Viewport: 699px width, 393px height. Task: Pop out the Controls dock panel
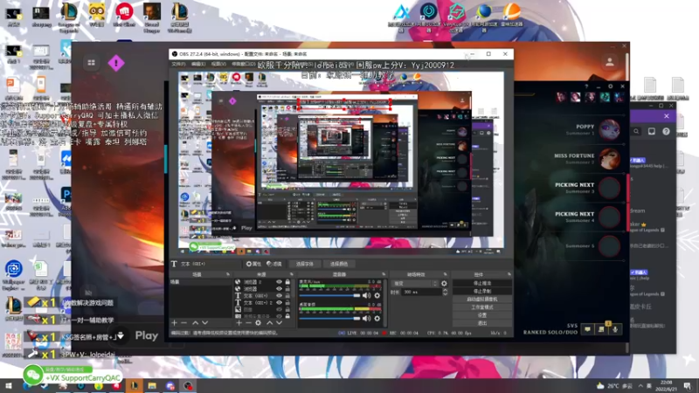[x=509, y=274]
